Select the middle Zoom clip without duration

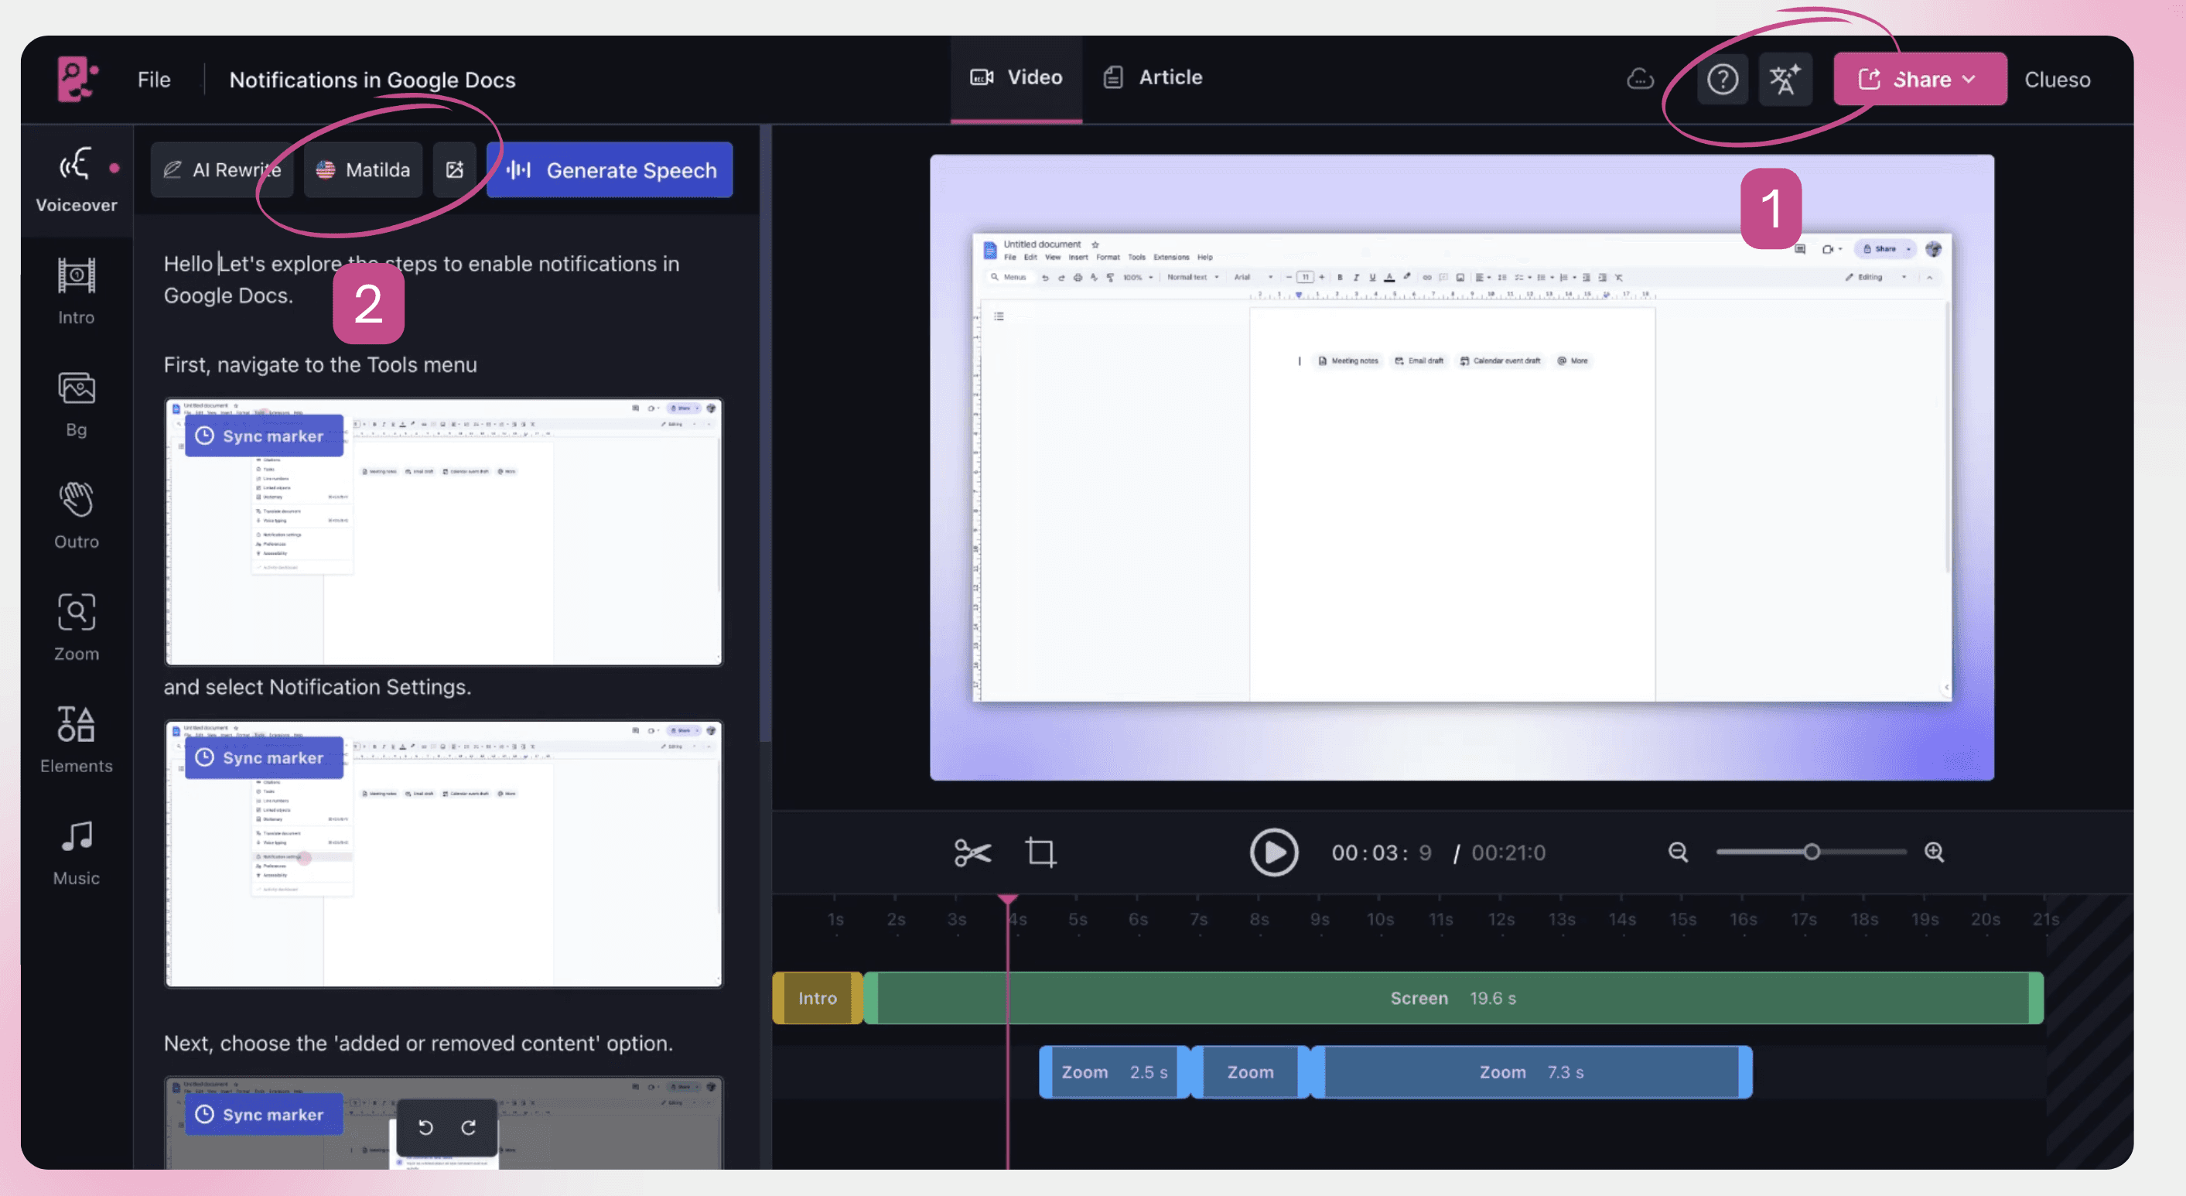(x=1250, y=1072)
